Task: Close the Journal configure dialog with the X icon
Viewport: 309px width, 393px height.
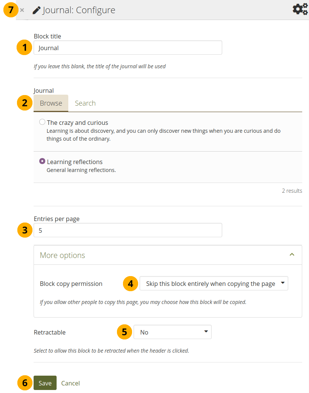Action: (x=22, y=10)
